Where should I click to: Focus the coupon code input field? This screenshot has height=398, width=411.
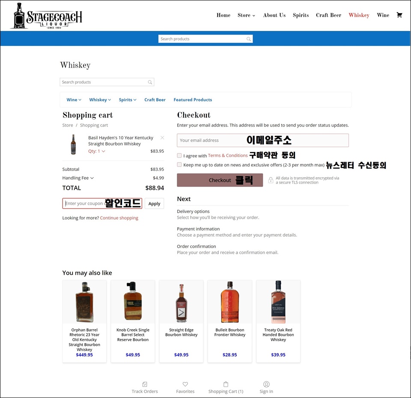click(102, 203)
